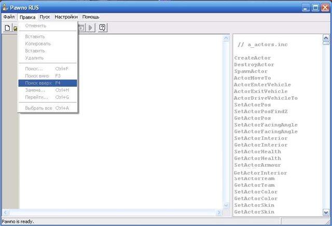The height and width of the screenshot is (226, 332).
Task: Open the Помощь menu
Action: click(91, 17)
